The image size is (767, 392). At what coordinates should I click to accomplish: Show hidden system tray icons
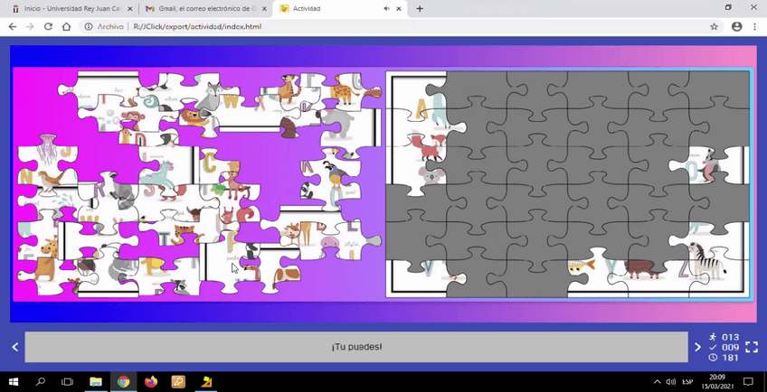coord(657,381)
